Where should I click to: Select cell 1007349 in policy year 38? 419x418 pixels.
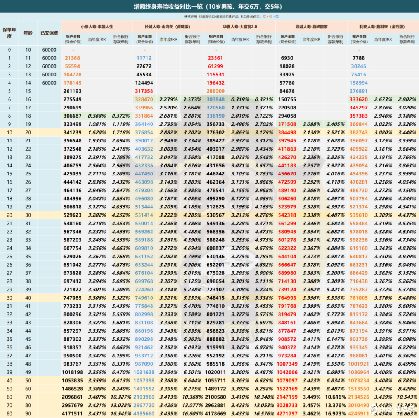tap(287, 364)
